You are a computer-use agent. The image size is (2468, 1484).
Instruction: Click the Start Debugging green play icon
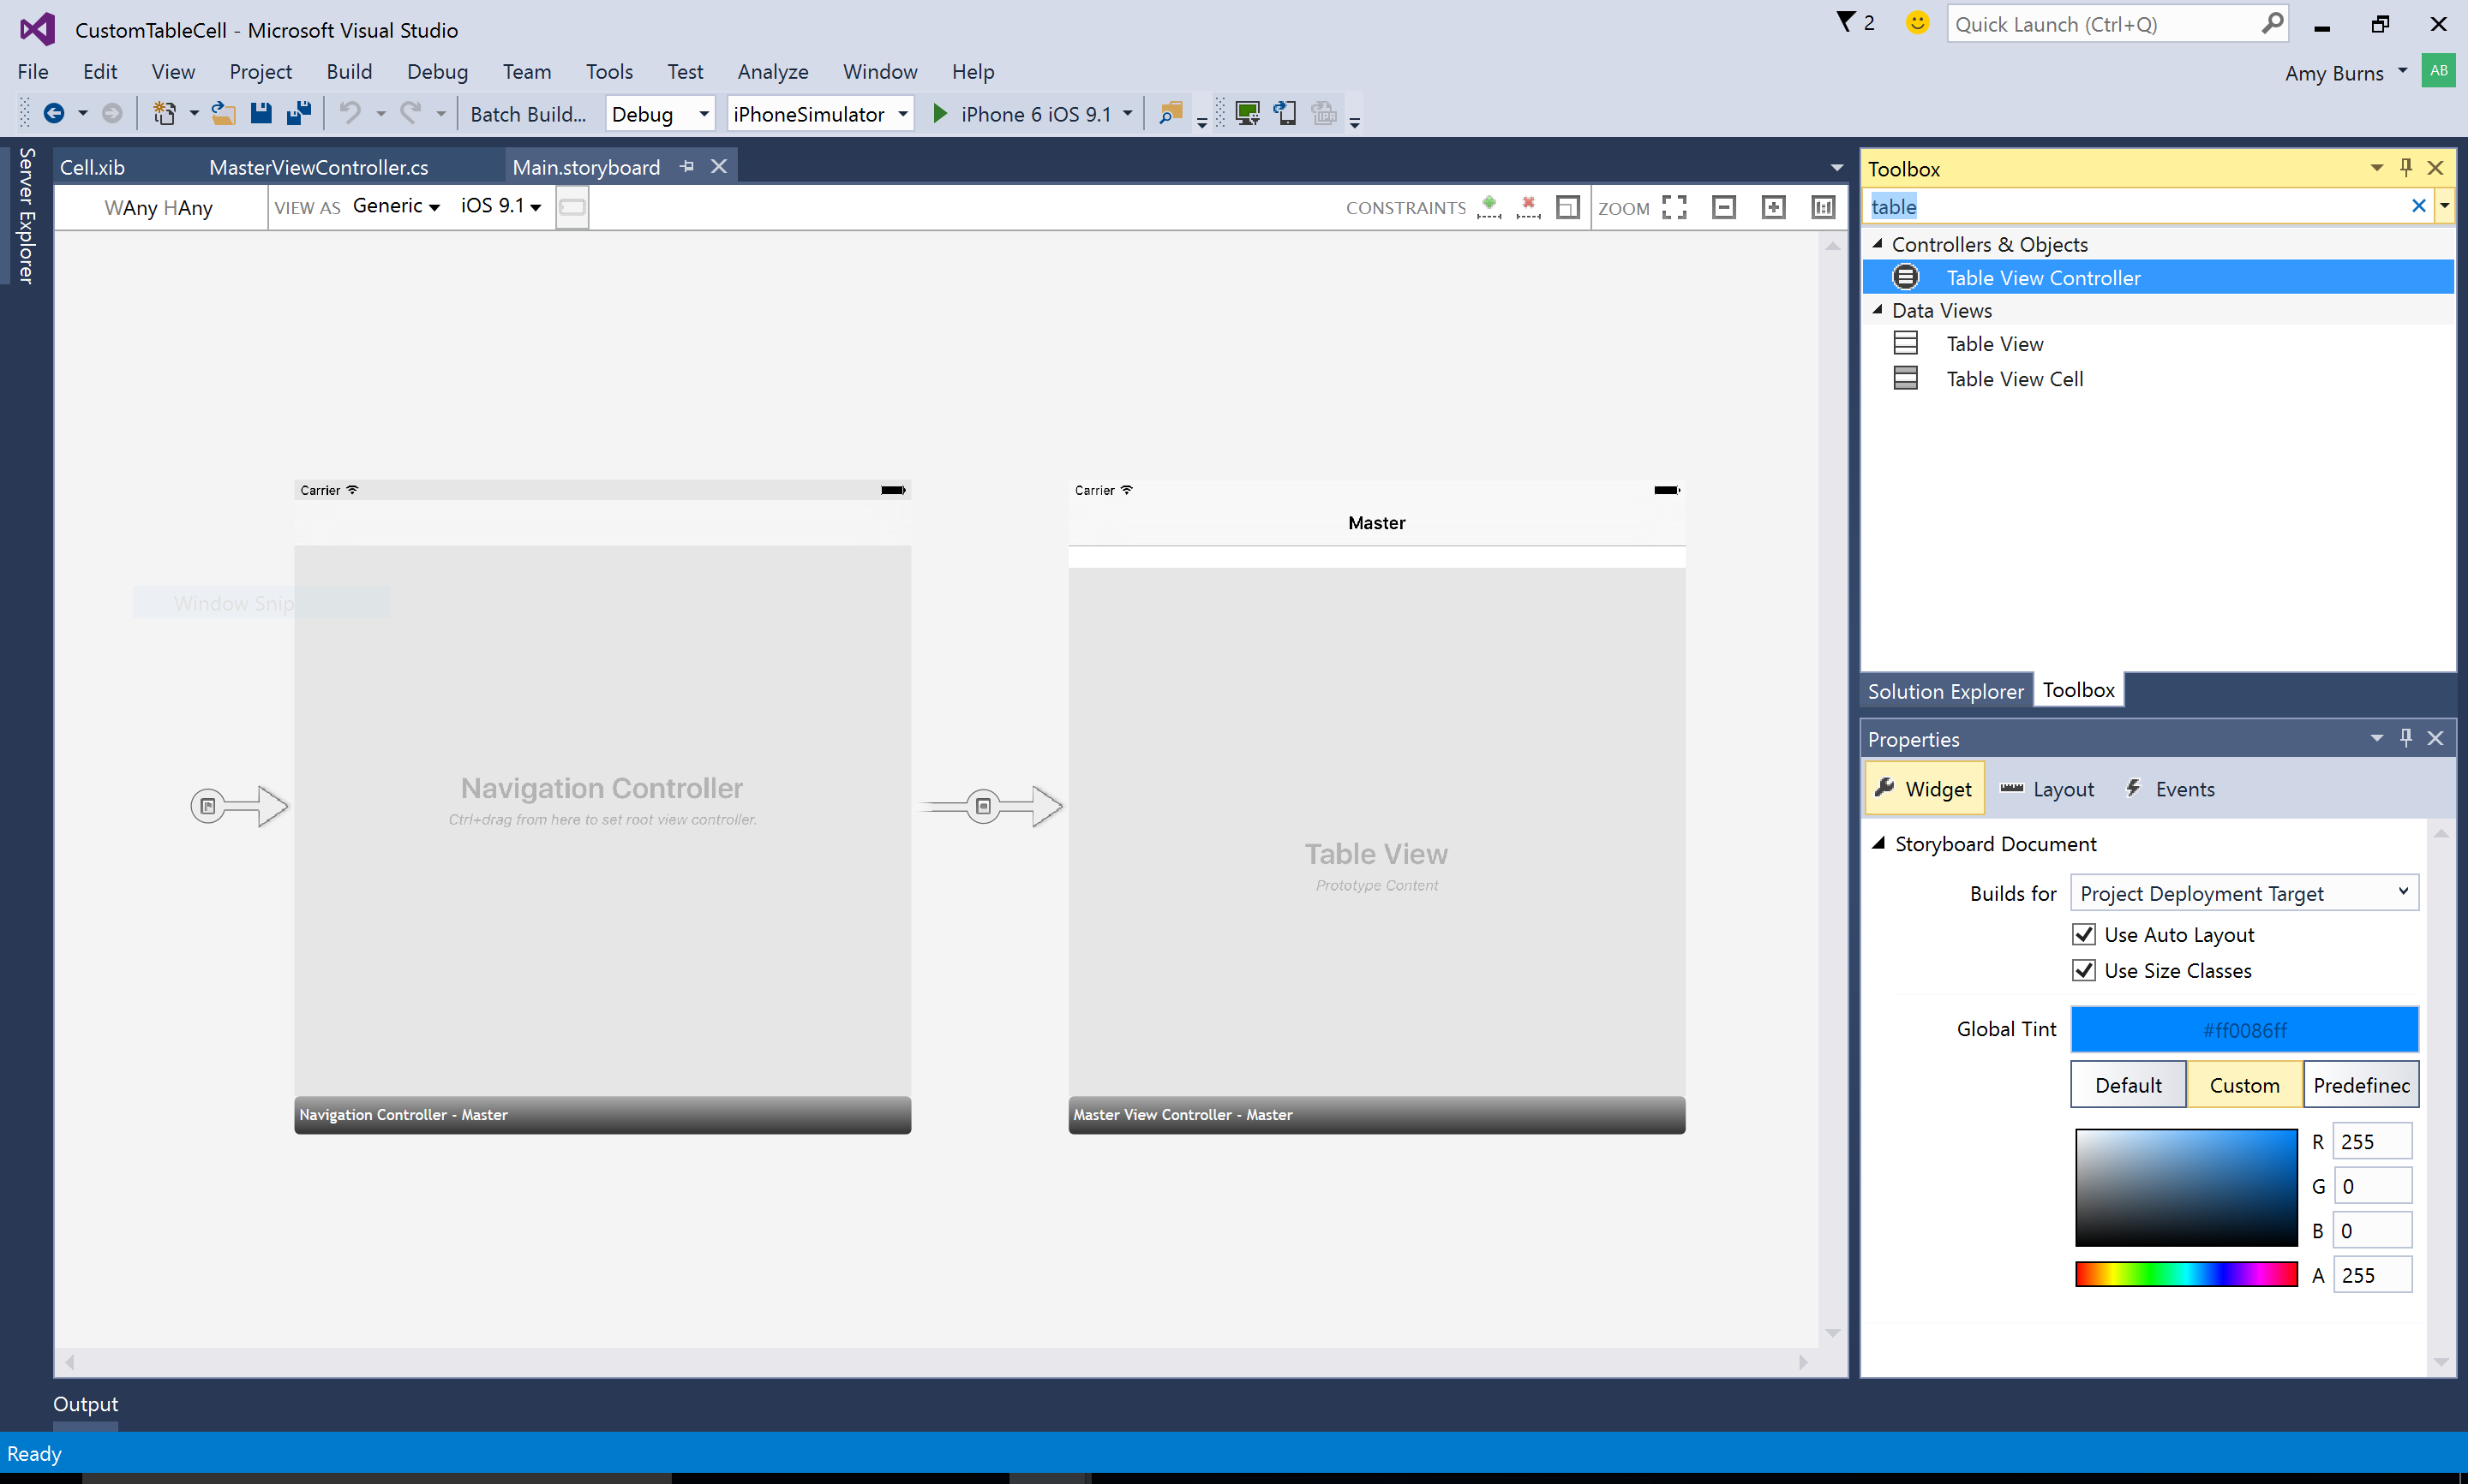pyautogui.click(x=938, y=113)
